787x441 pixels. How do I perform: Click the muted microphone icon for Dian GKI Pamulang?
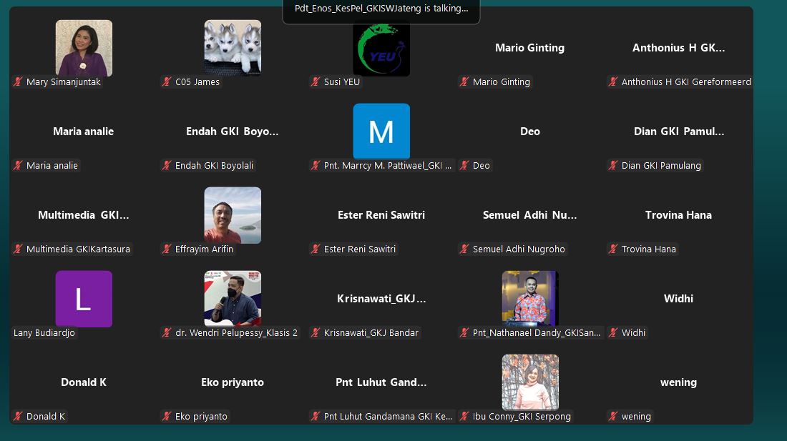[x=613, y=165]
